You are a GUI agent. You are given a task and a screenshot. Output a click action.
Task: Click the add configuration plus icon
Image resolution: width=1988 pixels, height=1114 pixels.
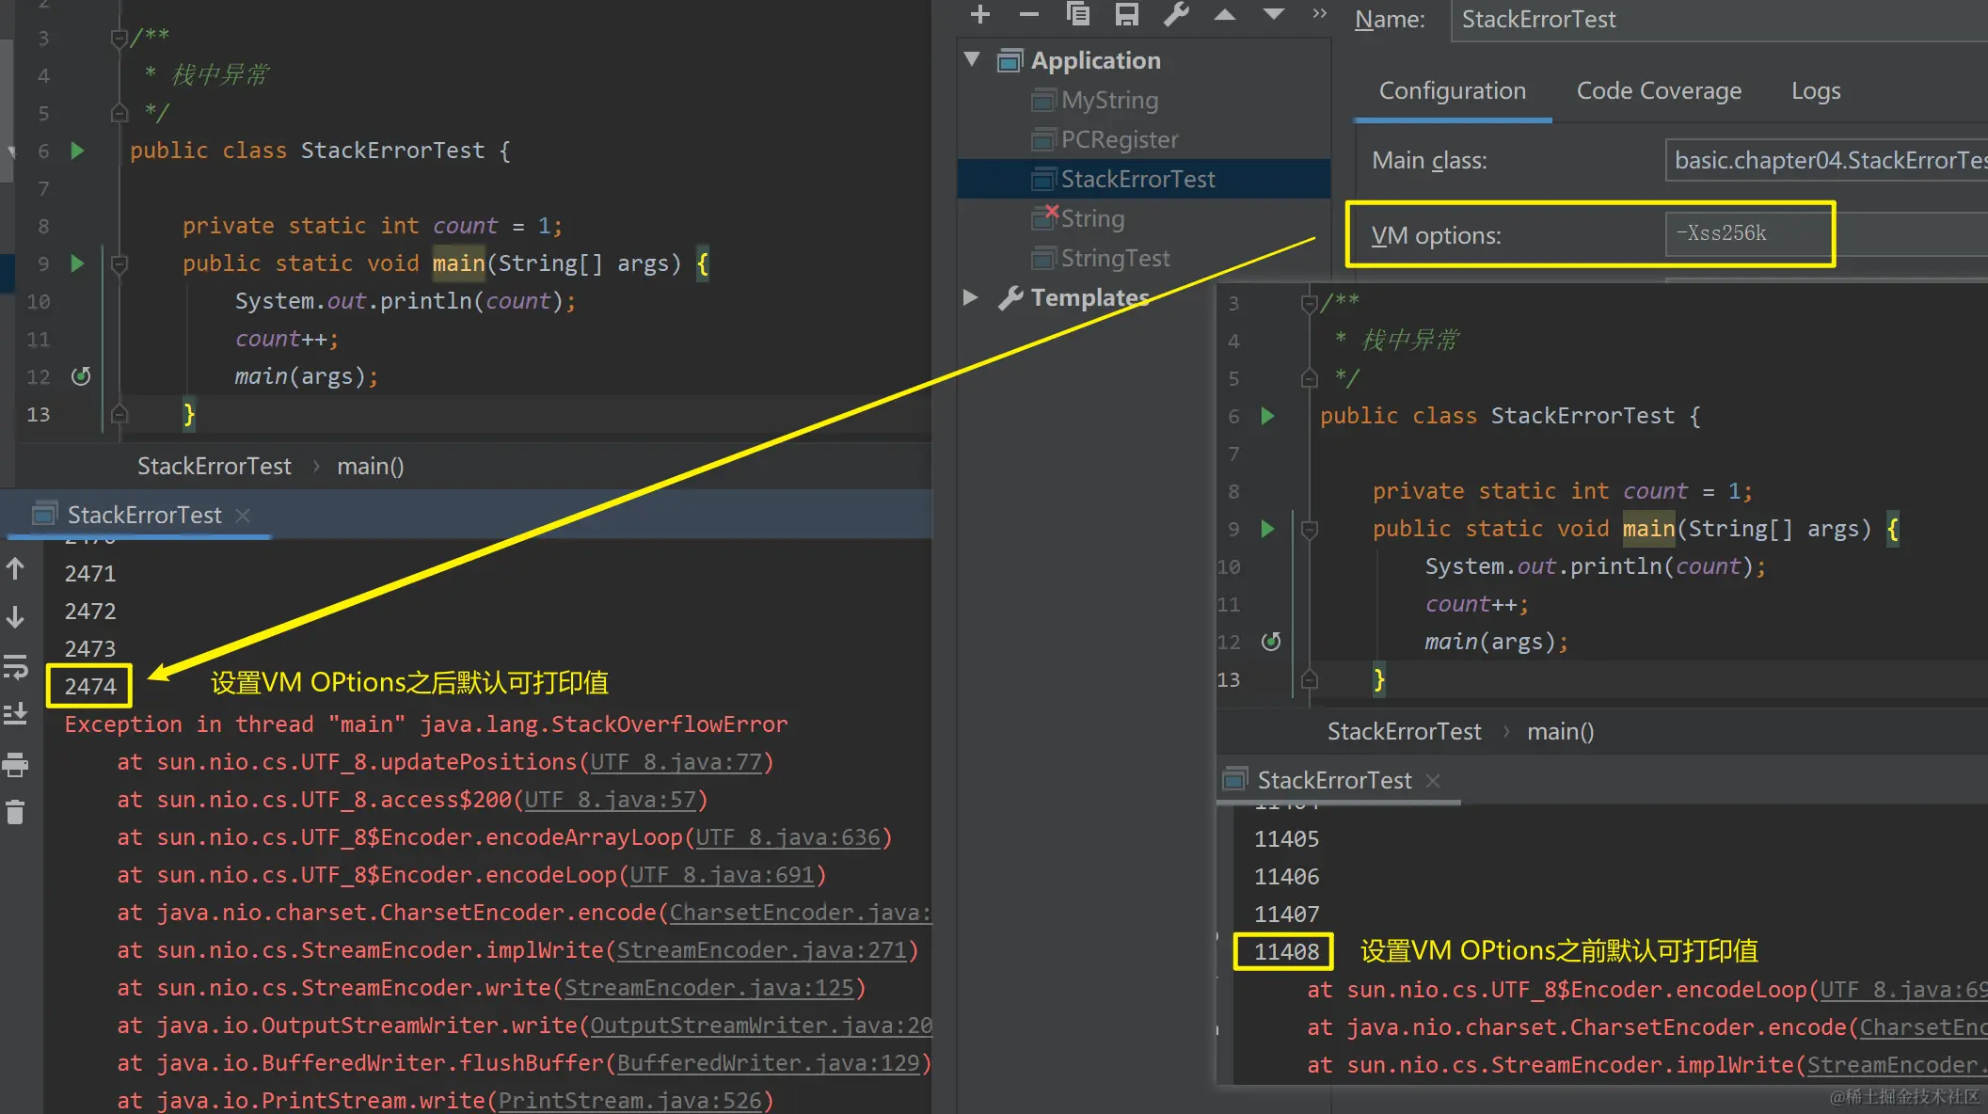pyautogui.click(x=979, y=14)
